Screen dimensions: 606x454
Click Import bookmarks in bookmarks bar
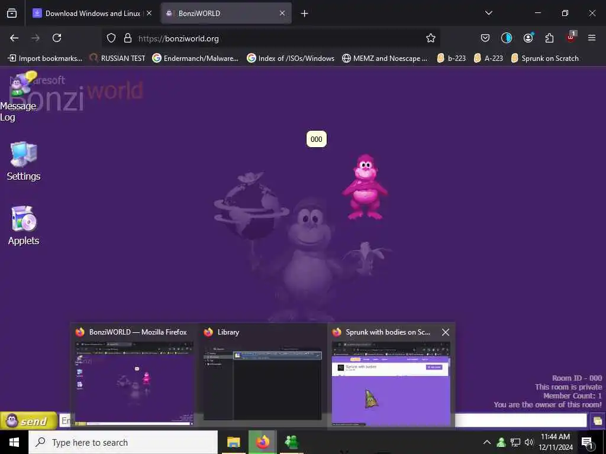(x=45, y=59)
